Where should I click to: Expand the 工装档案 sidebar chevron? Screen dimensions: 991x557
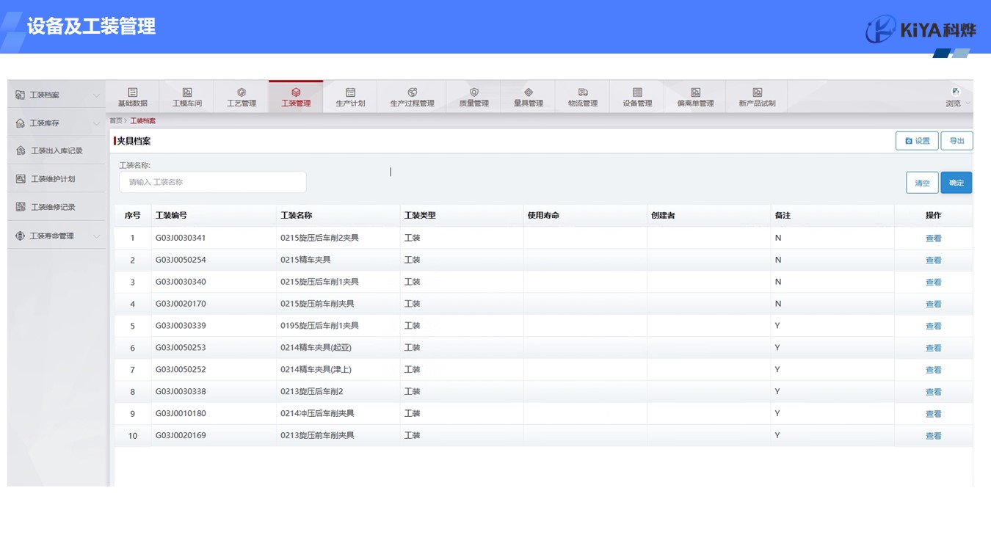coord(96,95)
